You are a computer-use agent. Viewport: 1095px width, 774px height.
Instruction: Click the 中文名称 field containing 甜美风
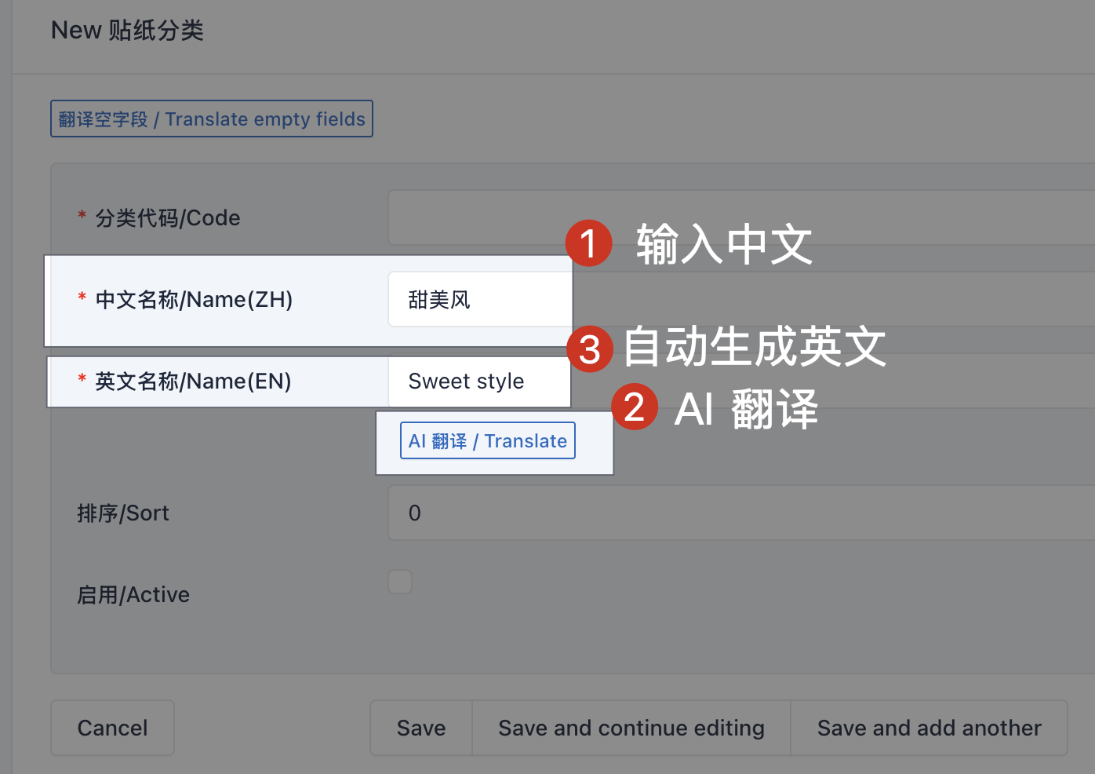[480, 299]
